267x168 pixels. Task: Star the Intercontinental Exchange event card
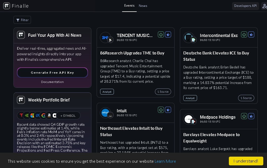[x=251, y=35]
